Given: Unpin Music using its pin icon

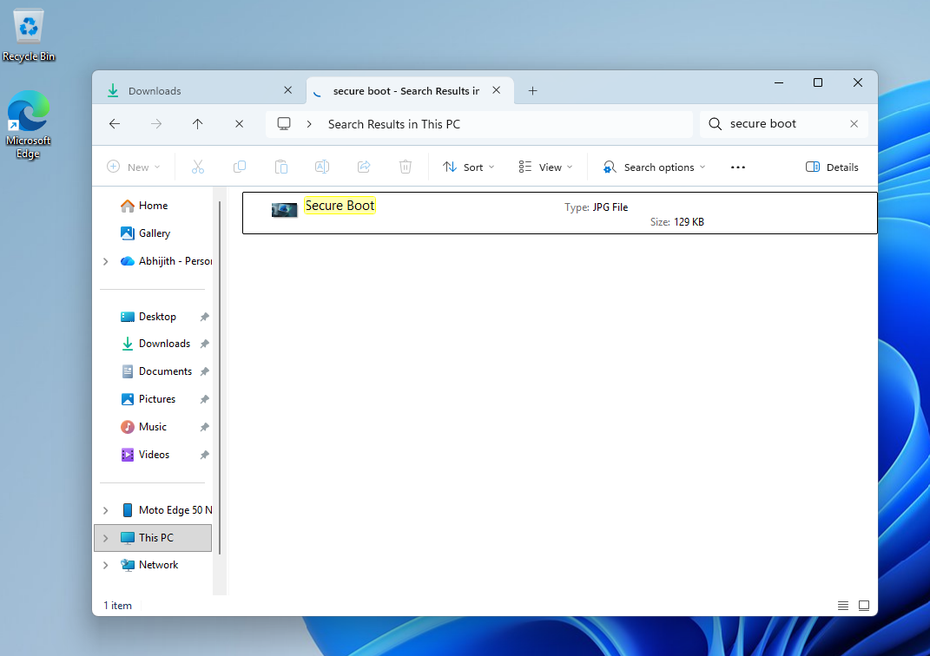Looking at the screenshot, I should 205,427.
